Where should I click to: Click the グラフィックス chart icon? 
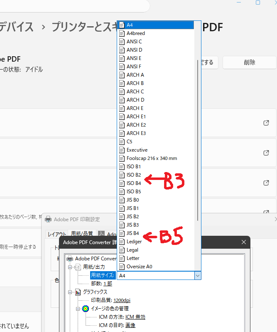click(78, 292)
